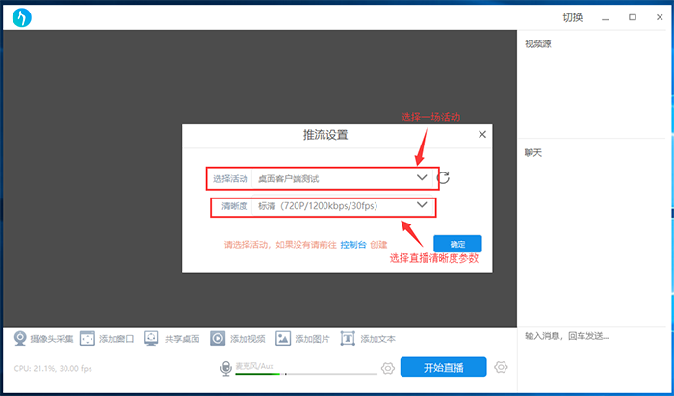
Task: Open stream settings gear beside 开始直播
Action: pyautogui.click(x=501, y=368)
